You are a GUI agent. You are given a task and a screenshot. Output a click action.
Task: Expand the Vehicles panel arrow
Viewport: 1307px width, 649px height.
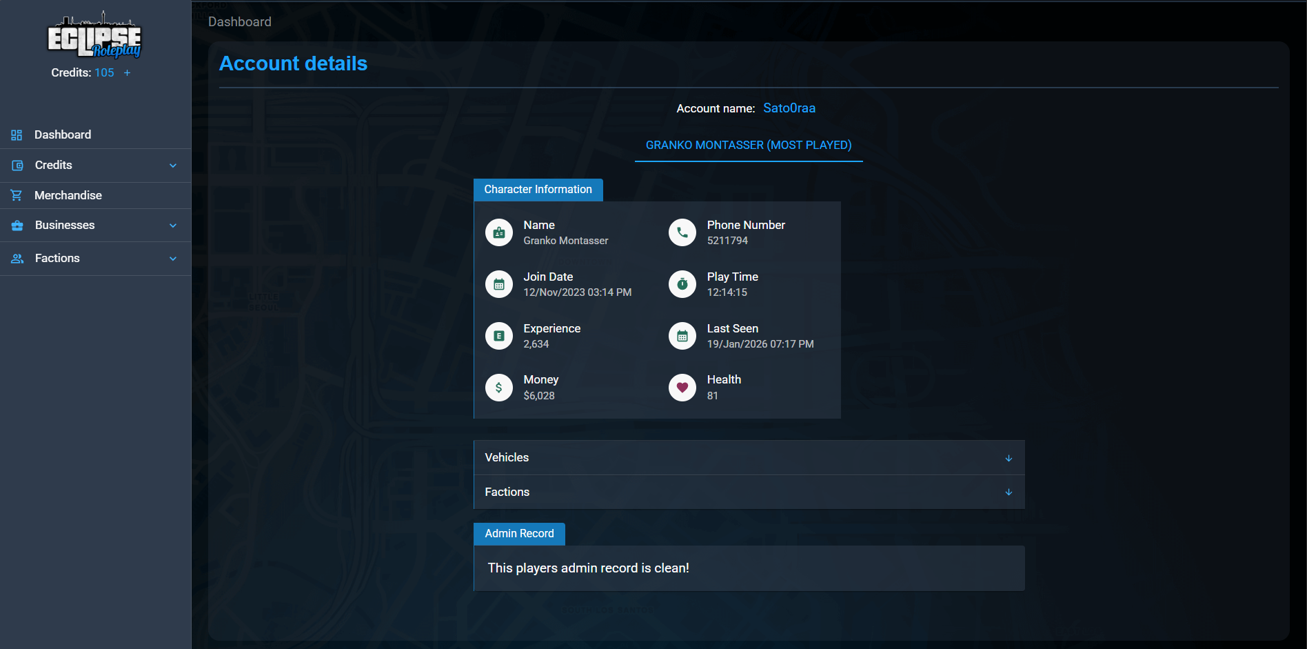[x=1009, y=458]
